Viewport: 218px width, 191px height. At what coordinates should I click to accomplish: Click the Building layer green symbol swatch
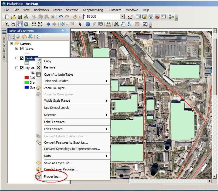pos(27,63)
